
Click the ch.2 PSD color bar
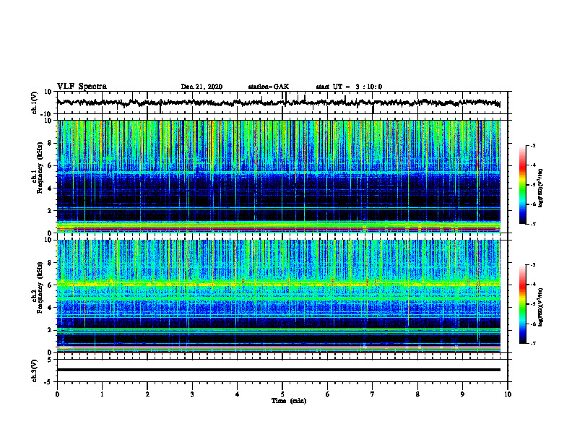coord(522,304)
